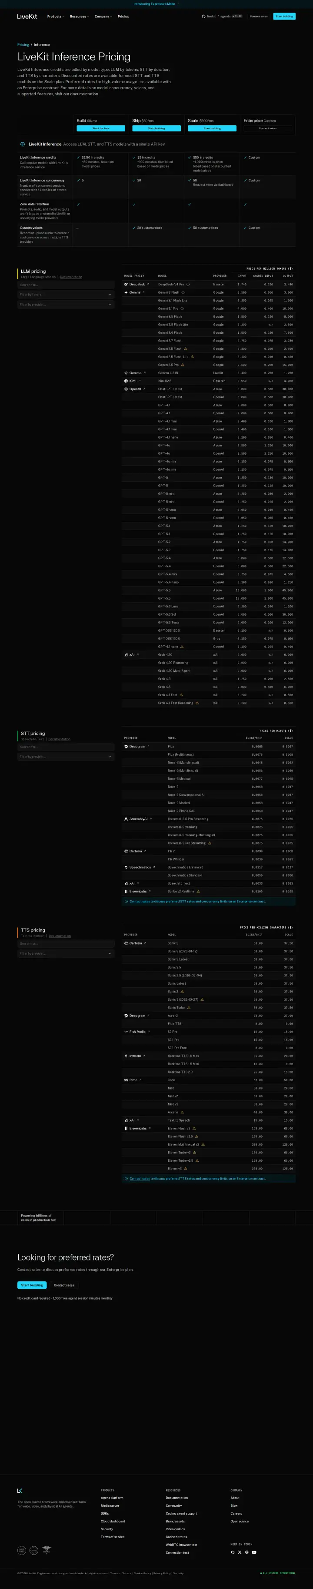Click the search field in STT pricing
Image resolution: width=313 pixels, height=1589 pixels.
pos(66,747)
